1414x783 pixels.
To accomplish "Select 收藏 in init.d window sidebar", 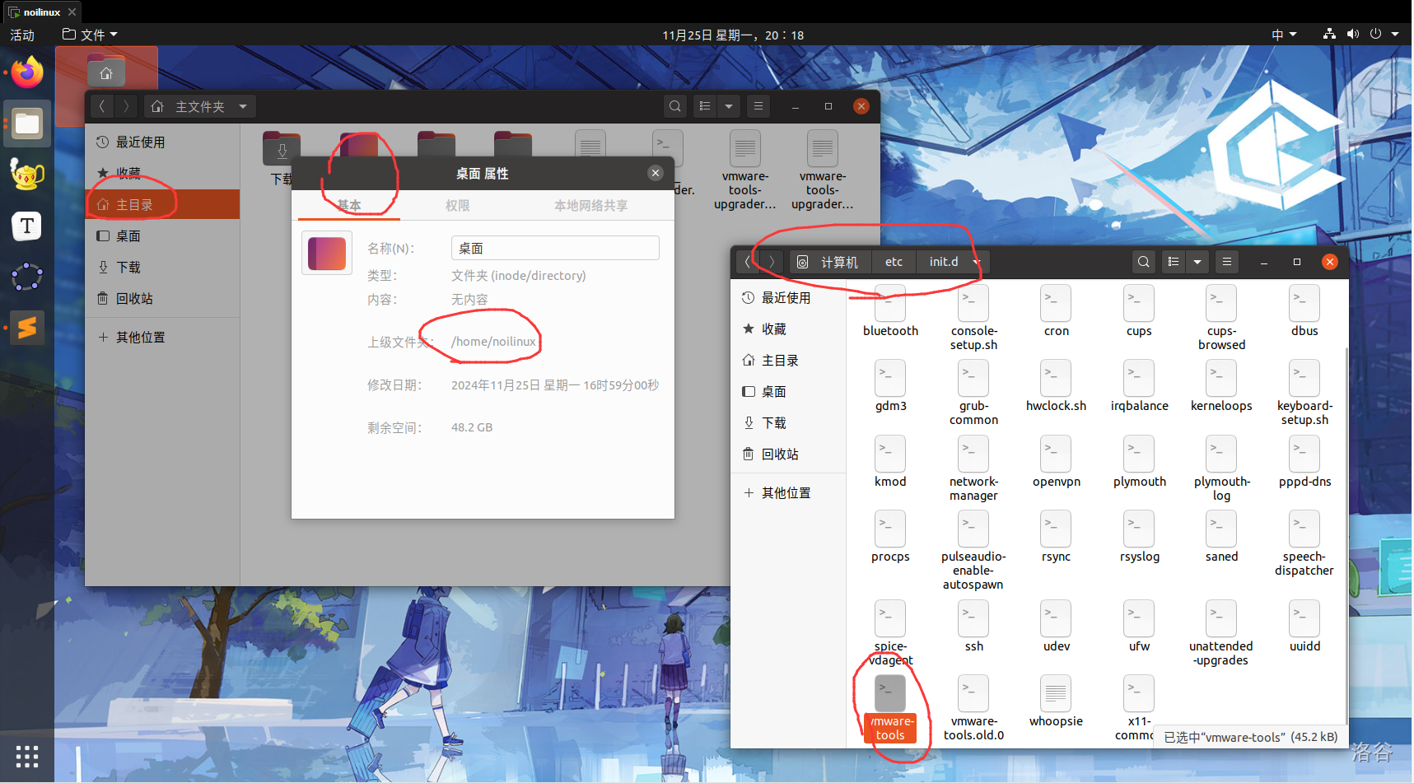I will click(x=788, y=329).
